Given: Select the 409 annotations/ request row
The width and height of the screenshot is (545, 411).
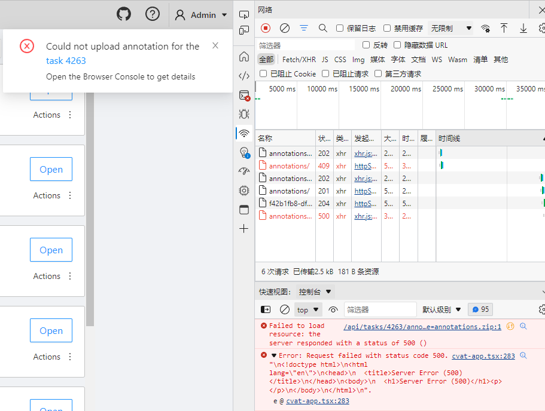Looking at the screenshot, I should [400, 166].
